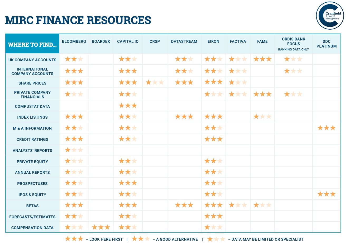The height and width of the screenshot is (246, 350).
Task: Click the 'Where to find...' header cell
Action: click(32, 45)
